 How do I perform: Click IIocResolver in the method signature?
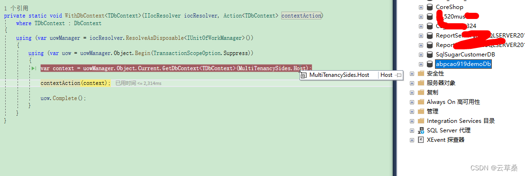coord(163,16)
